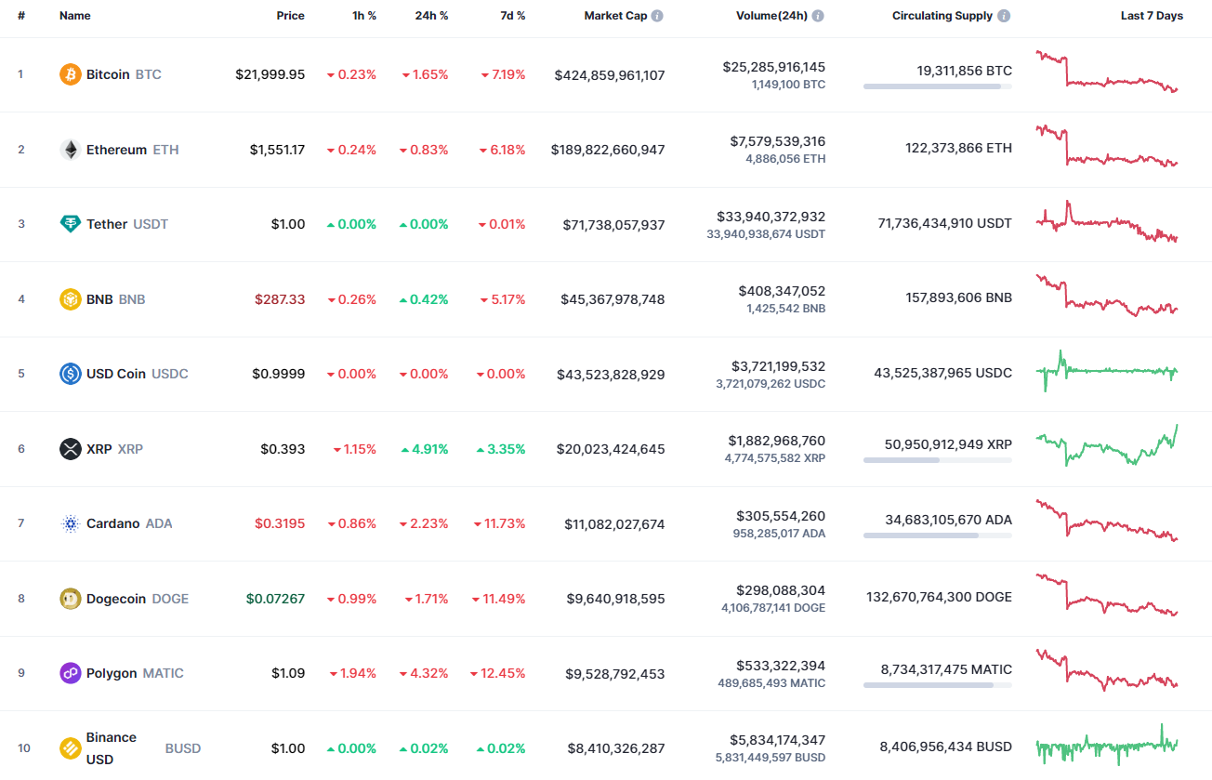Click the Bitcoin BTC logo icon
The width and height of the screenshot is (1212, 780).
point(71,74)
